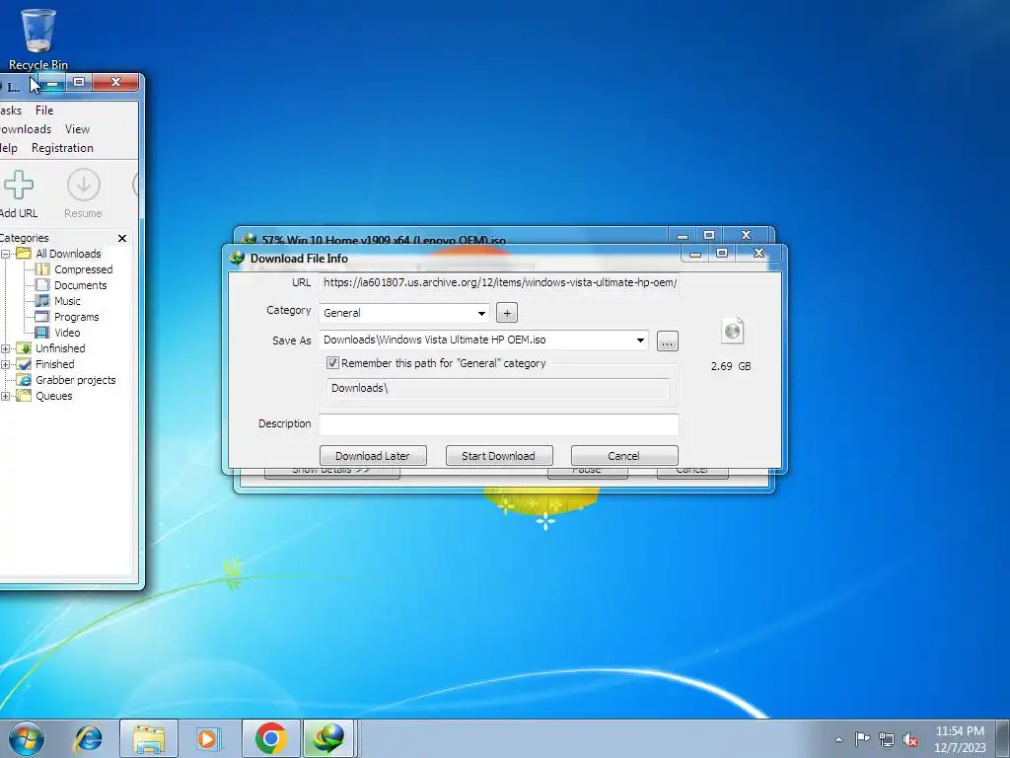
Task: Click the browse ellipsis button beside Save As
Action: tap(668, 341)
